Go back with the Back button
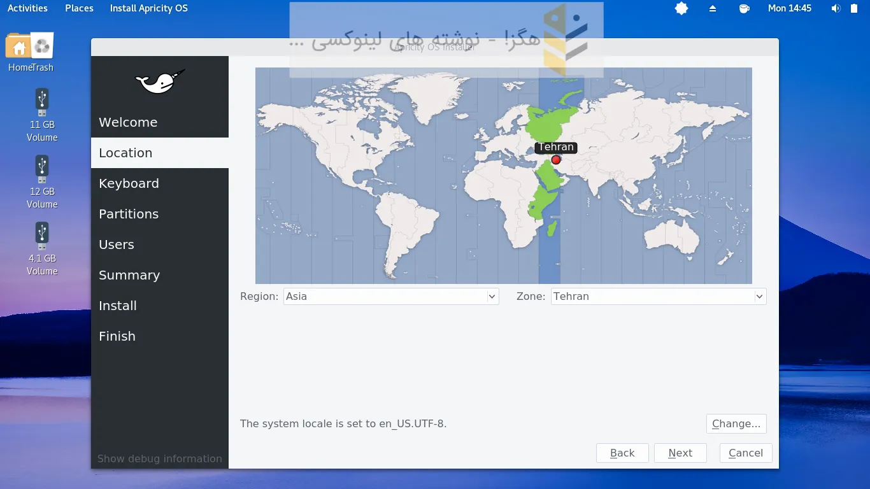This screenshot has width=870, height=489. tap(622, 453)
